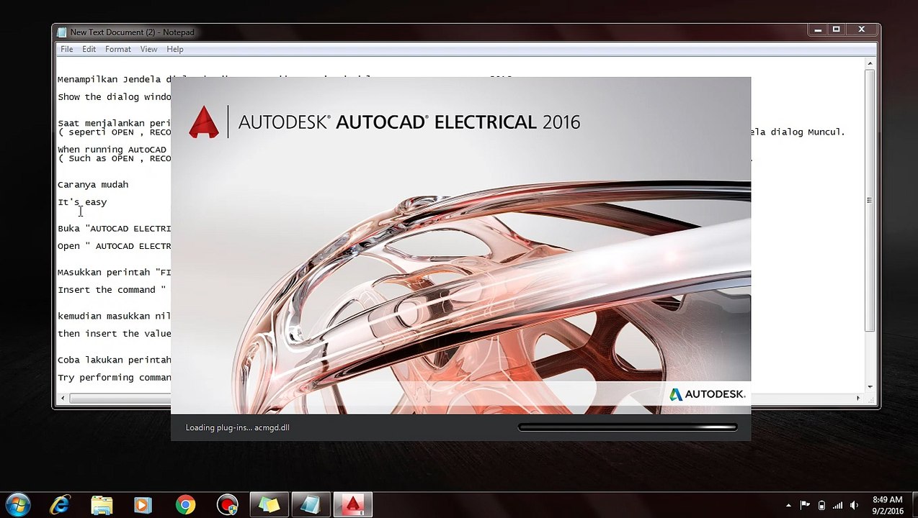Open the red screen recorder taskbar icon

(x=227, y=505)
